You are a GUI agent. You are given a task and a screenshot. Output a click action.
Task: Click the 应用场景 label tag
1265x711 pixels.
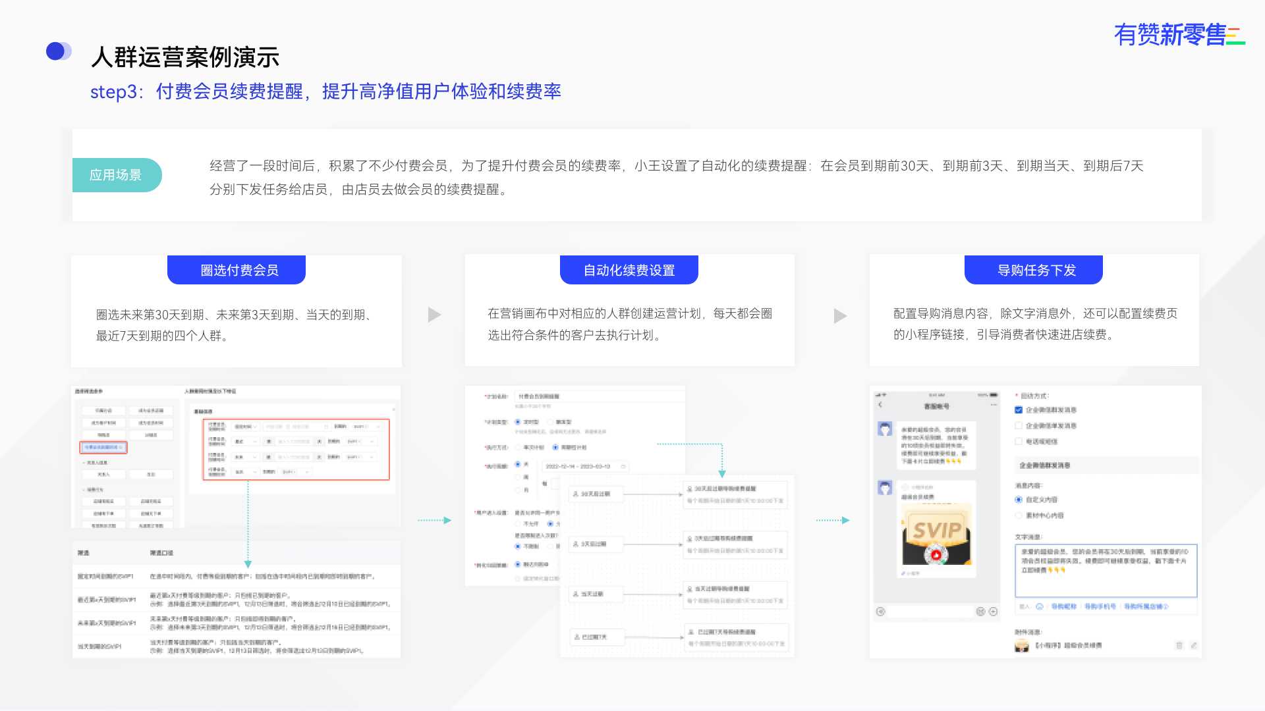(117, 175)
